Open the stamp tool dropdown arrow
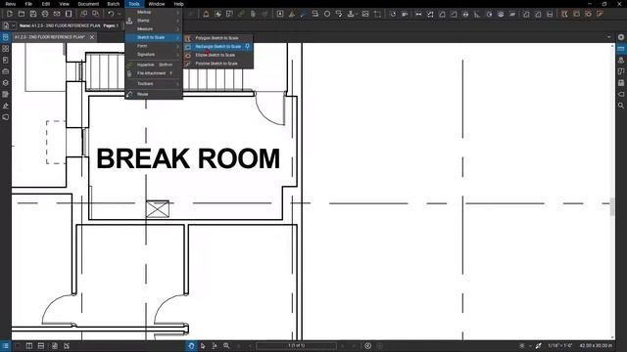This screenshot has width=627, height=352. 357,14
